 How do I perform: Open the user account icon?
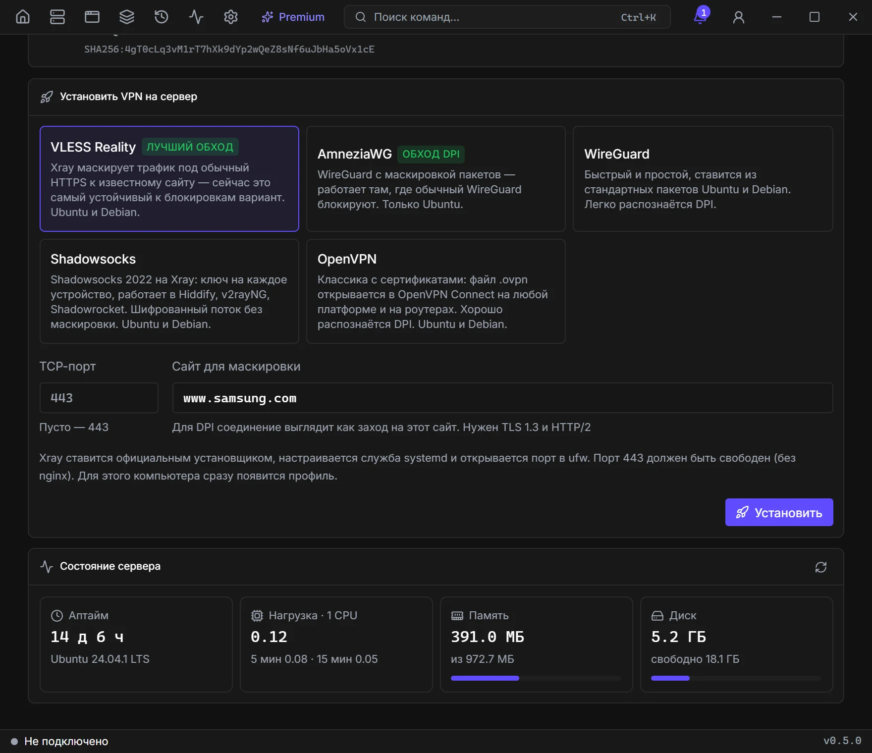pyautogui.click(x=739, y=17)
